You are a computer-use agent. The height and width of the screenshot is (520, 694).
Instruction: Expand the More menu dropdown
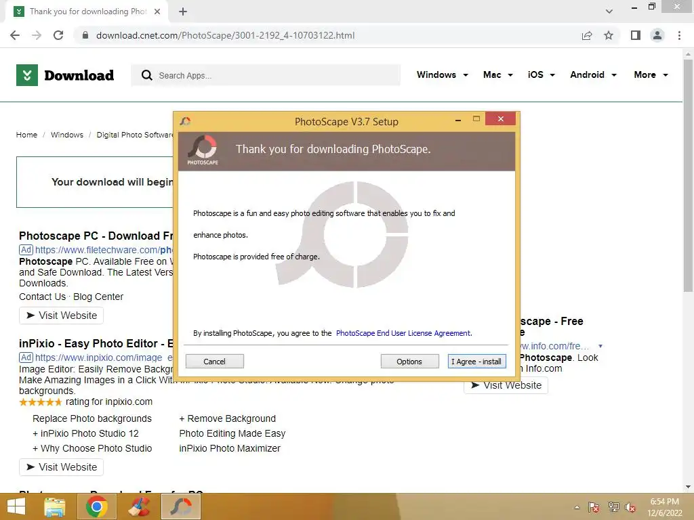coord(651,74)
